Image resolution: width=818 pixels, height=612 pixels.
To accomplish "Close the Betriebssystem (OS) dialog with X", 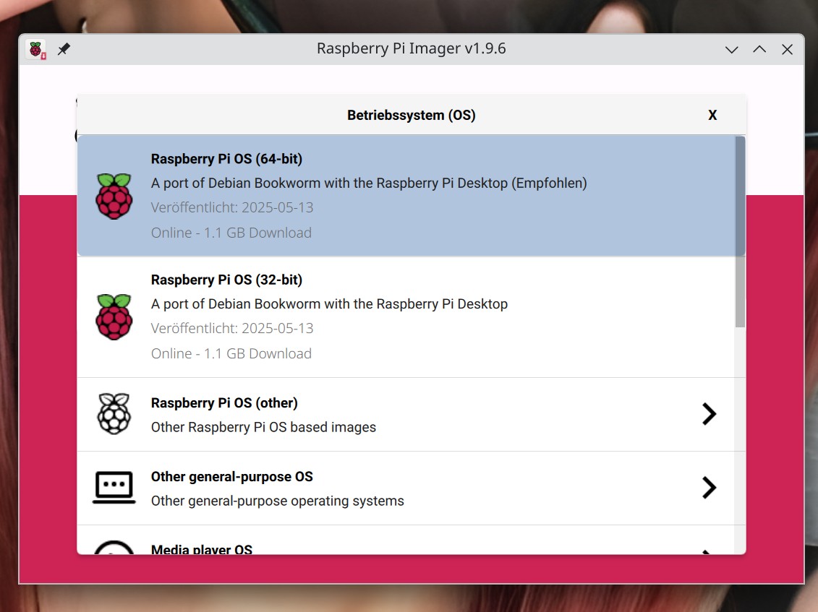I will coord(712,115).
